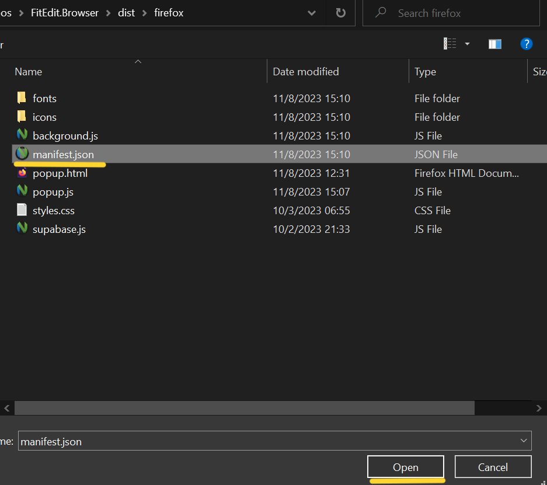This screenshot has height=485, width=547.
Task: Click the CSS file icon for styles.css
Action: point(22,210)
